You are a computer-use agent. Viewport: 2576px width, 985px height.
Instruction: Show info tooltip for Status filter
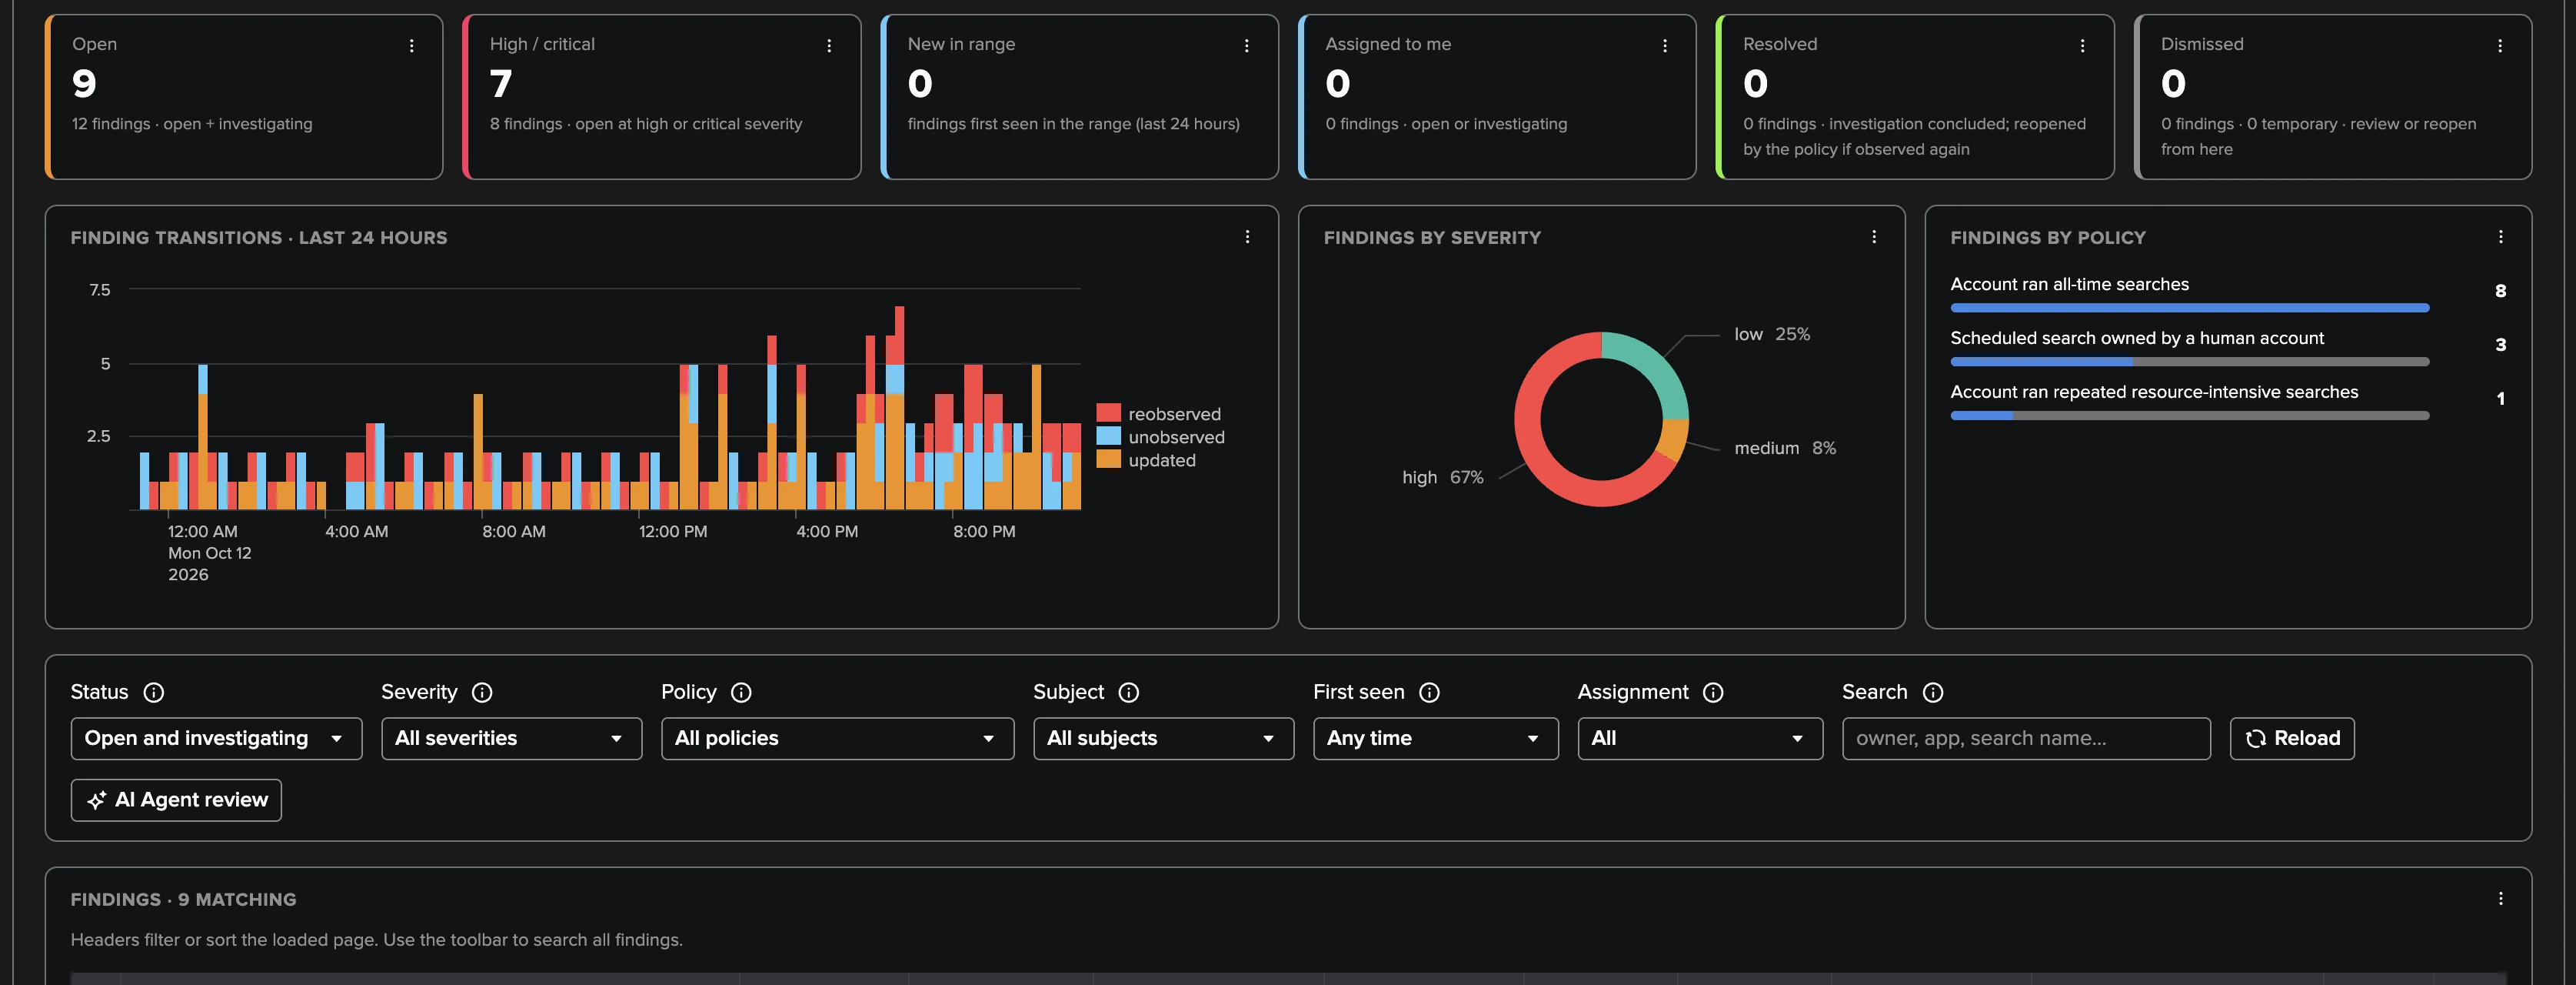(x=153, y=693)
